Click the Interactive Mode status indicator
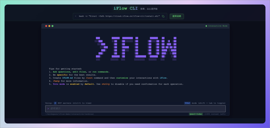 click(x=216, y=26)
